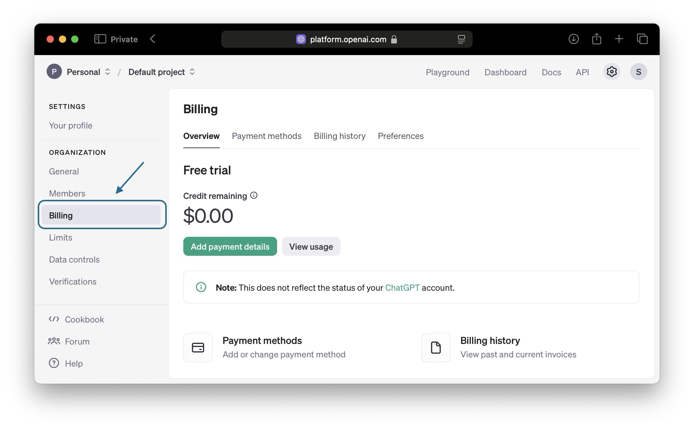694x429 pixels.
Task: Follow the ChatGPT link in the note
Action: pyautogui.click(x=402, y=288)
